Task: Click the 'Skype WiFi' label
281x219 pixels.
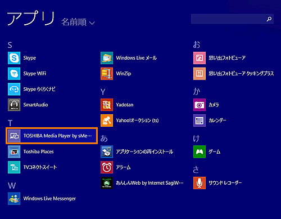Action: (35, 74)
